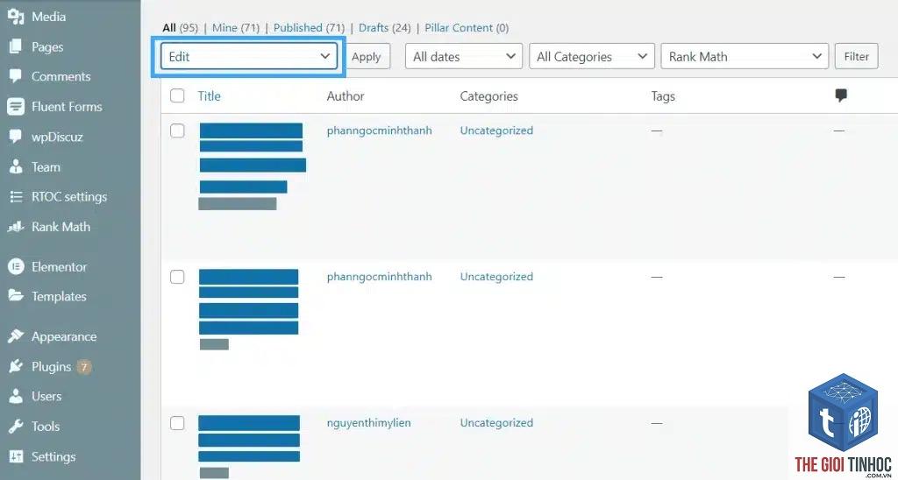Go to Comments menu label
The image size is (898, 480).
pyautogui.click(x=61, y=76)
